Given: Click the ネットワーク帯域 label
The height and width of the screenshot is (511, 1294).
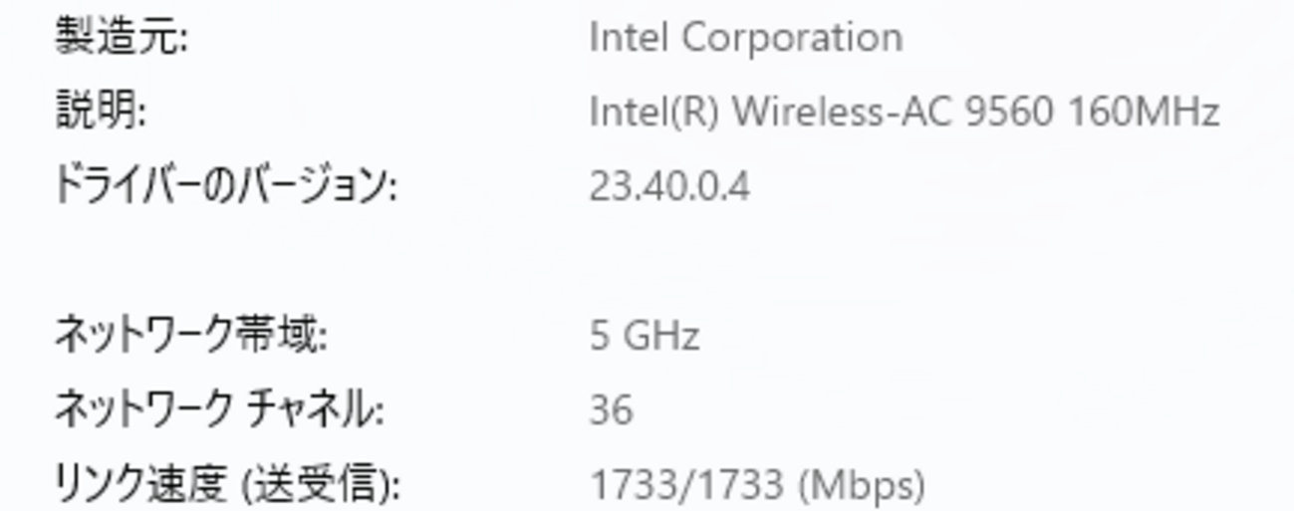Looking at the screenshot, I should click(x=189, y=336).
